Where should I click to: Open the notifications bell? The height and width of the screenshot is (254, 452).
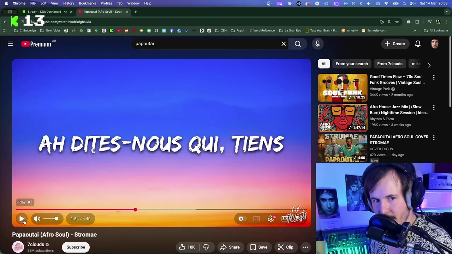[x=418, y=44]
